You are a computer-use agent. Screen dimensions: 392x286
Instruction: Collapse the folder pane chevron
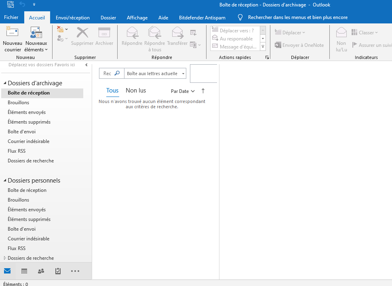[x=86, y=65]
